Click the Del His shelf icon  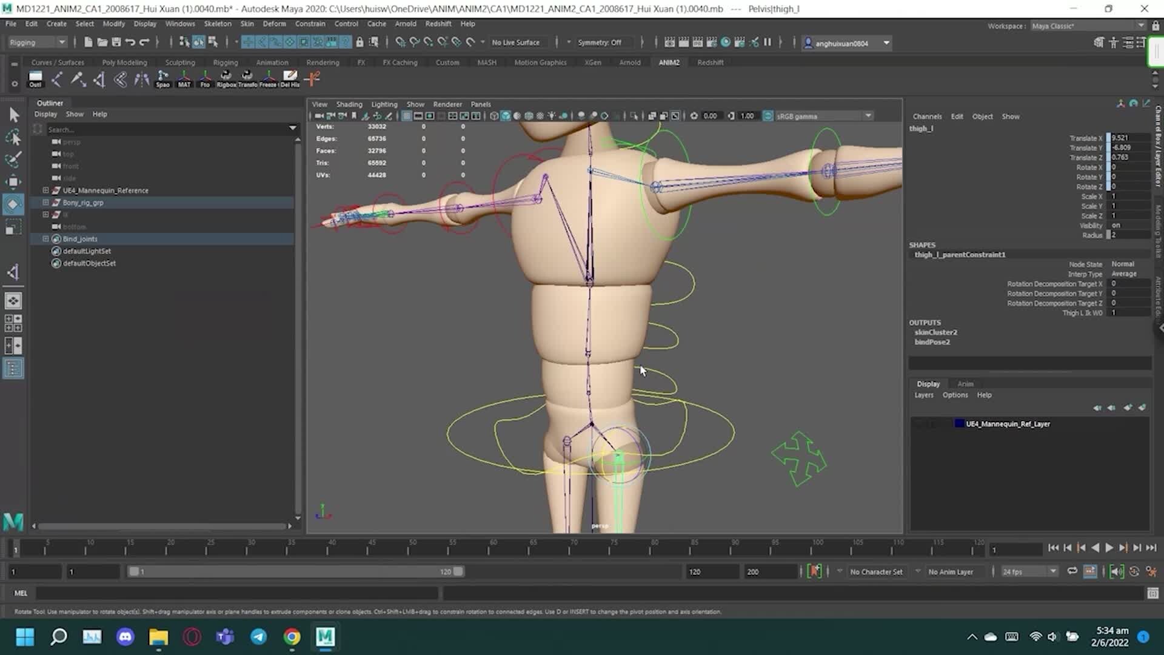click(x=290, y=79)
